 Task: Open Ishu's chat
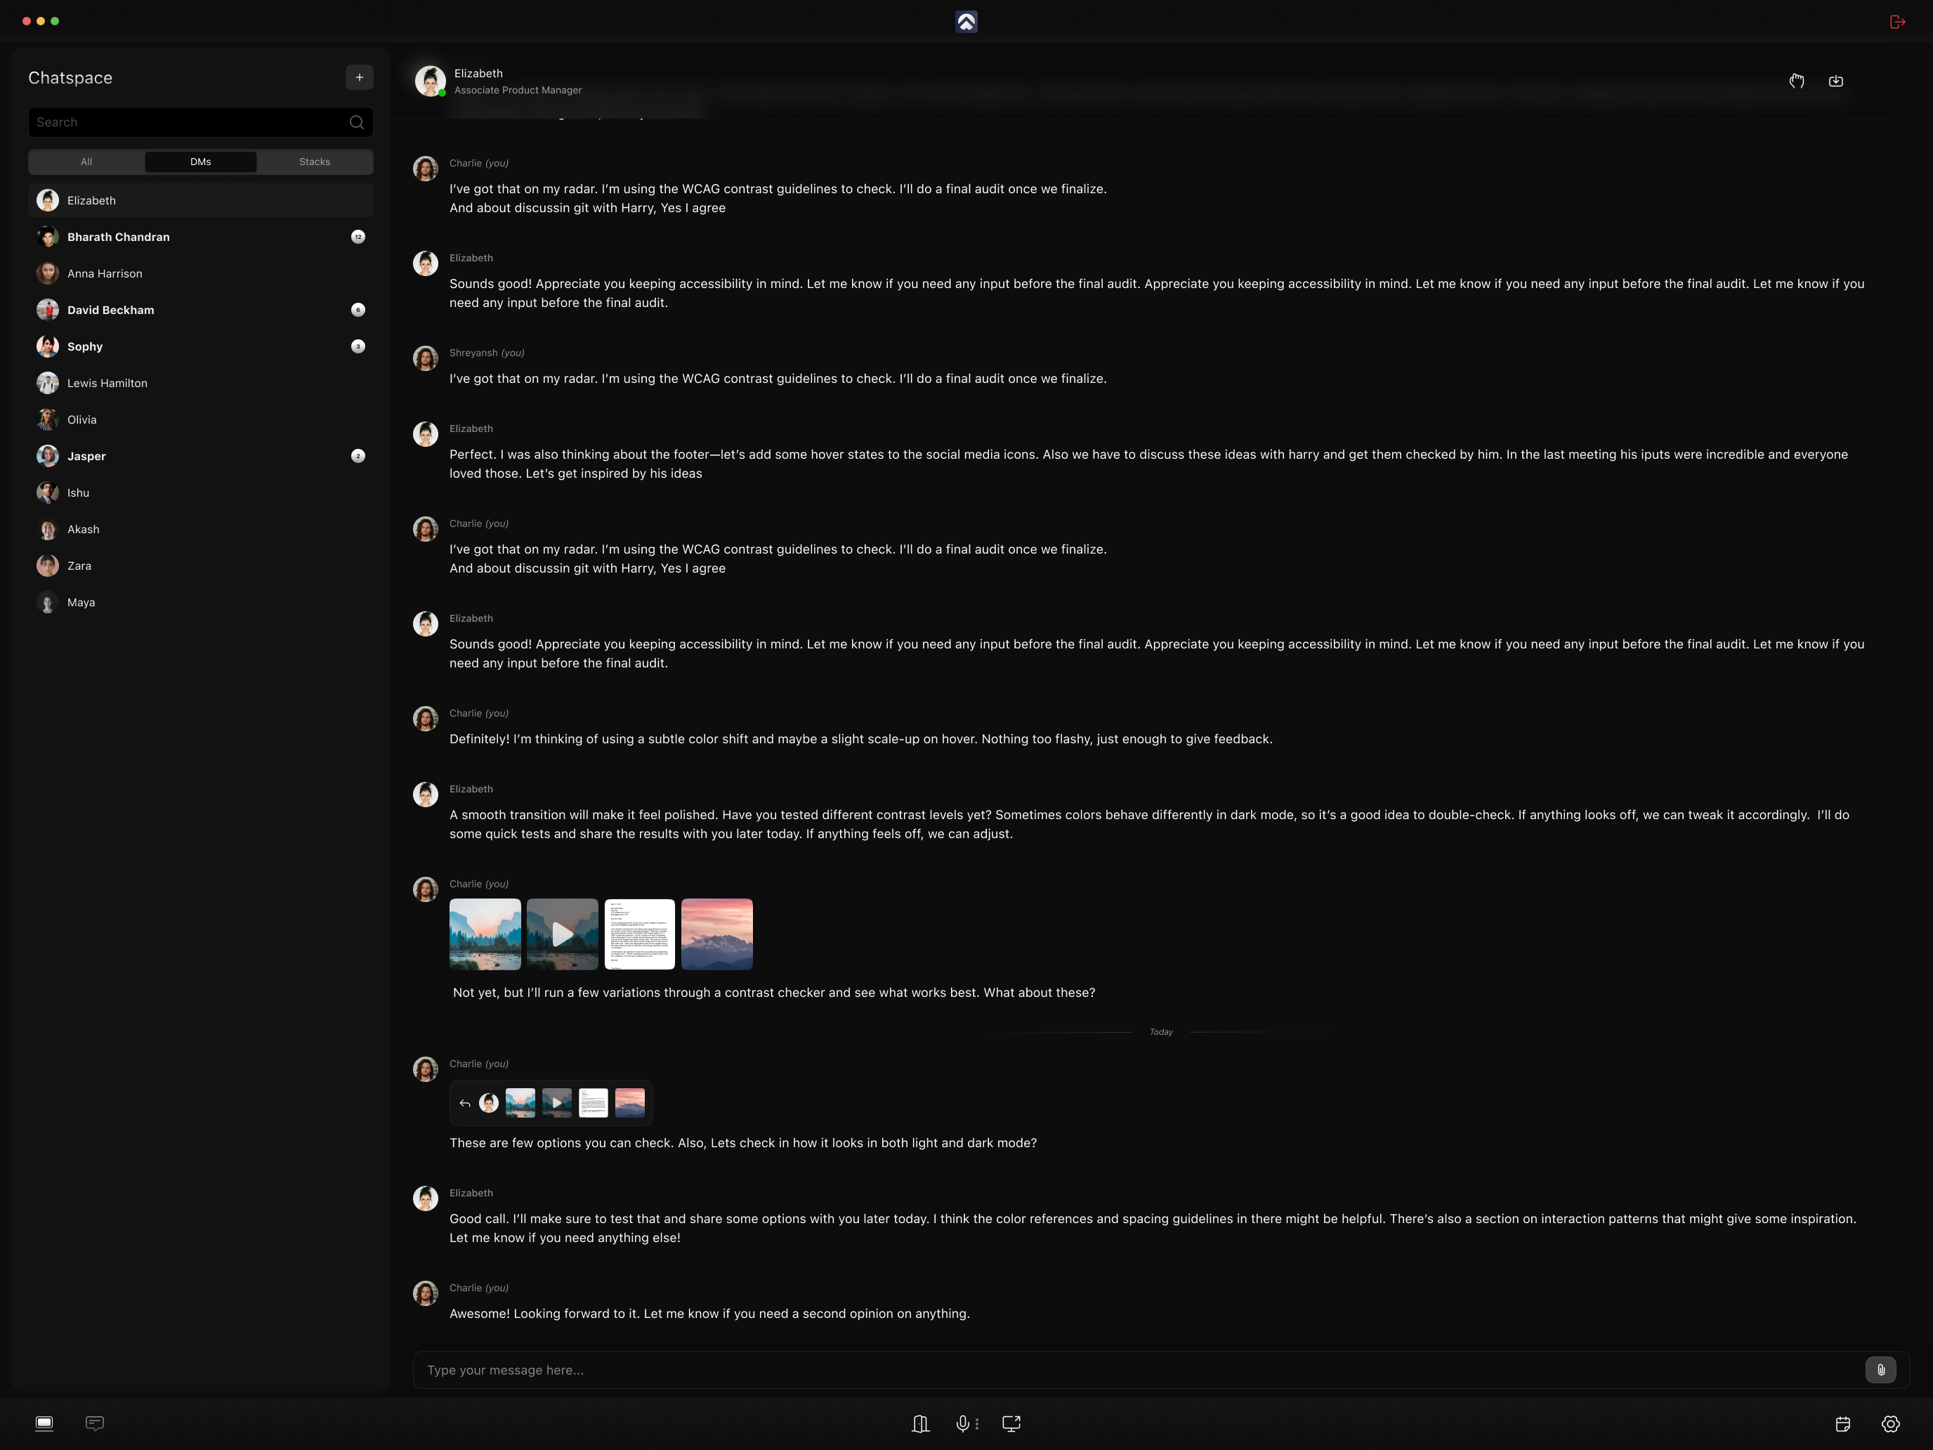[x=201, y=493]
